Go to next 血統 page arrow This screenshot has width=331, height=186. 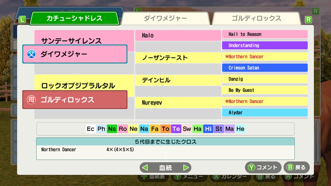(186, 168)
